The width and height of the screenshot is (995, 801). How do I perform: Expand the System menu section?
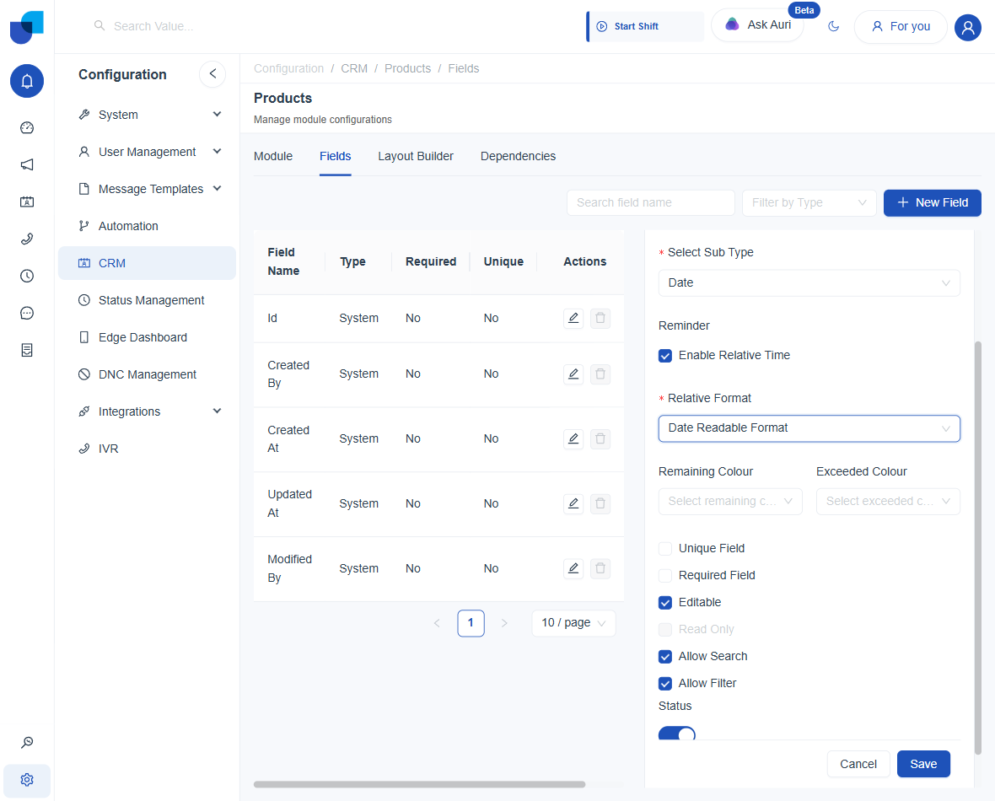click(x=150, y=115)
